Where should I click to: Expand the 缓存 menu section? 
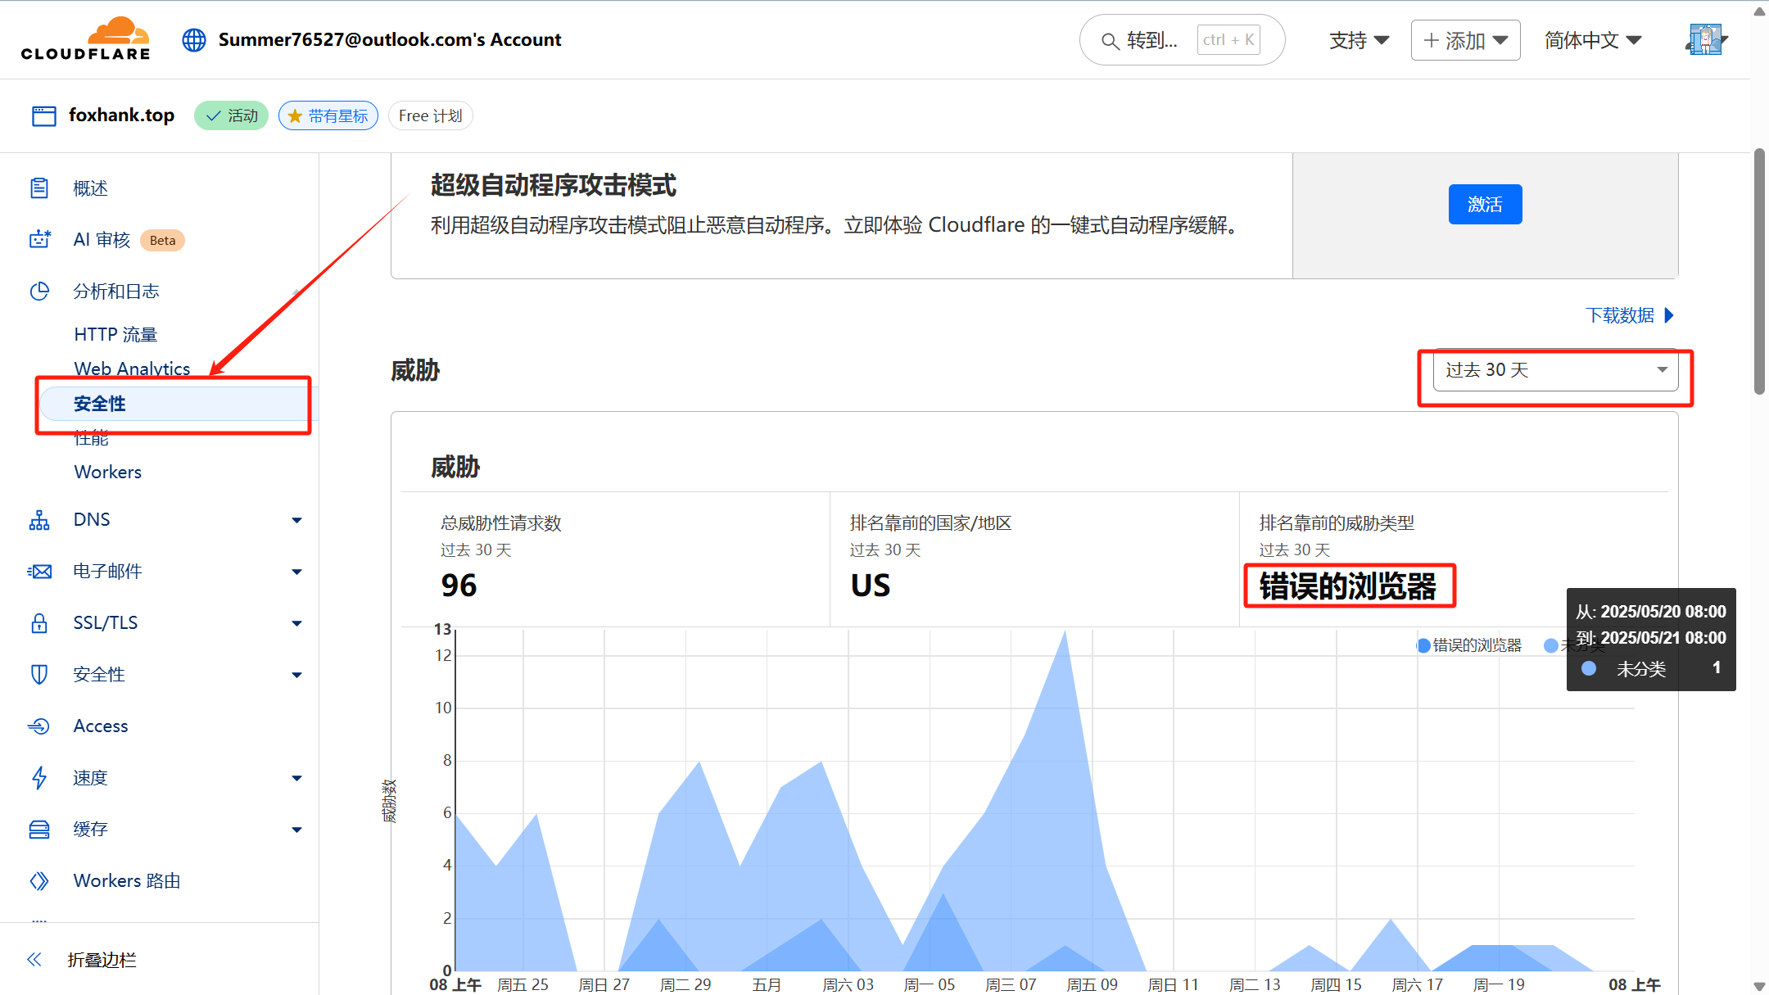[297, 830]
